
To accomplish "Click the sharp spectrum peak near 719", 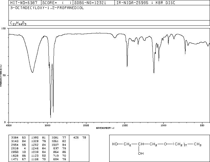I will 185,53.
